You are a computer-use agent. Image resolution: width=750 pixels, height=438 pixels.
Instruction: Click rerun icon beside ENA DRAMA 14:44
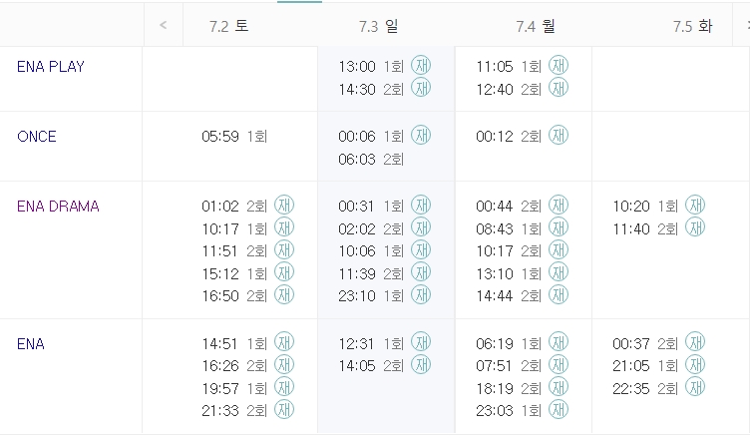[559, 295]
